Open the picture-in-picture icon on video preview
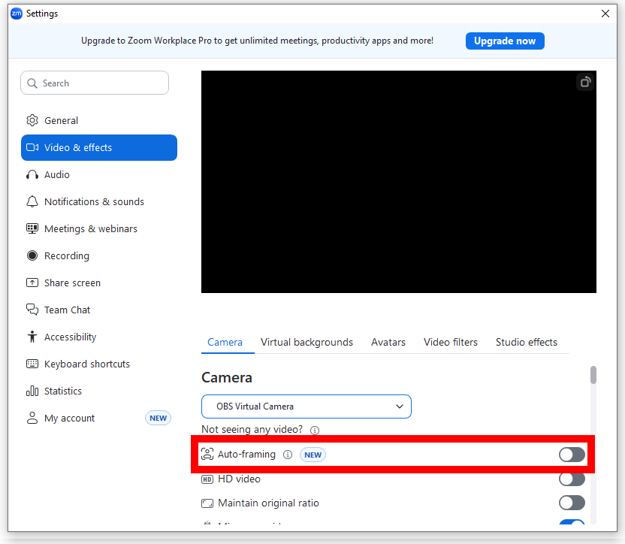625x544 pixels. click(x=584, y=82)
